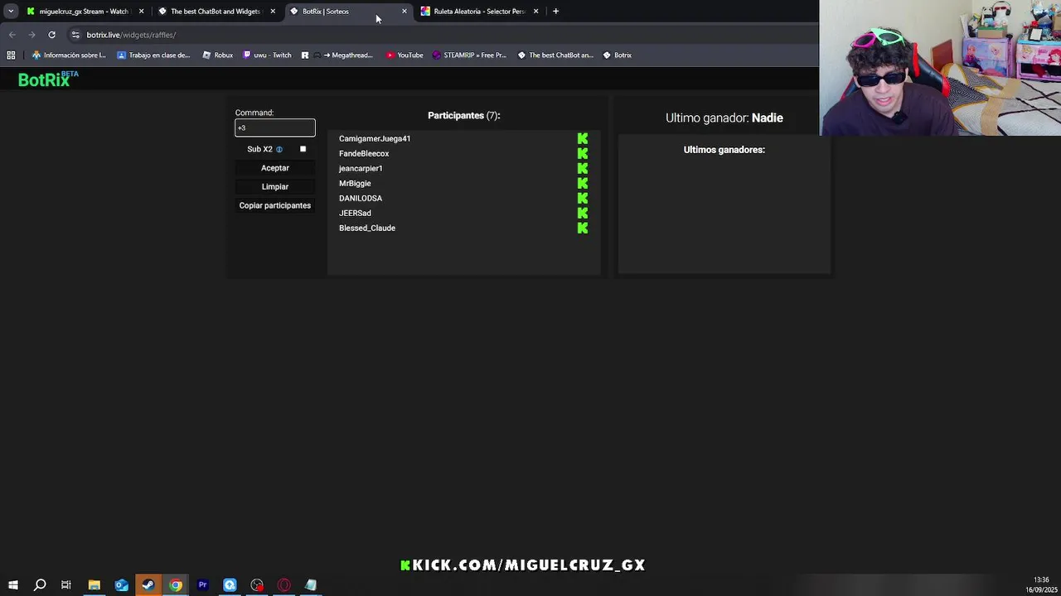Focus the Command input field
The image size is (1061, 596).
(x=275, y=127)
